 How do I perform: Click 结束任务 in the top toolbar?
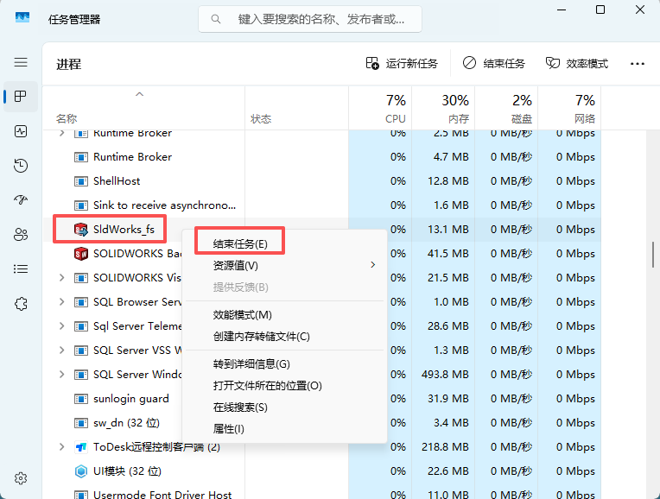click(494, 64)
